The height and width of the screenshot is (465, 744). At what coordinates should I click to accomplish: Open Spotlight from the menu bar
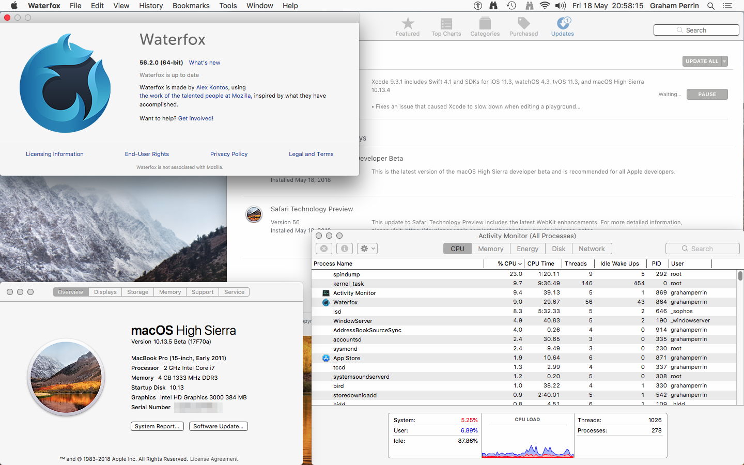click(x=711, y=6)
